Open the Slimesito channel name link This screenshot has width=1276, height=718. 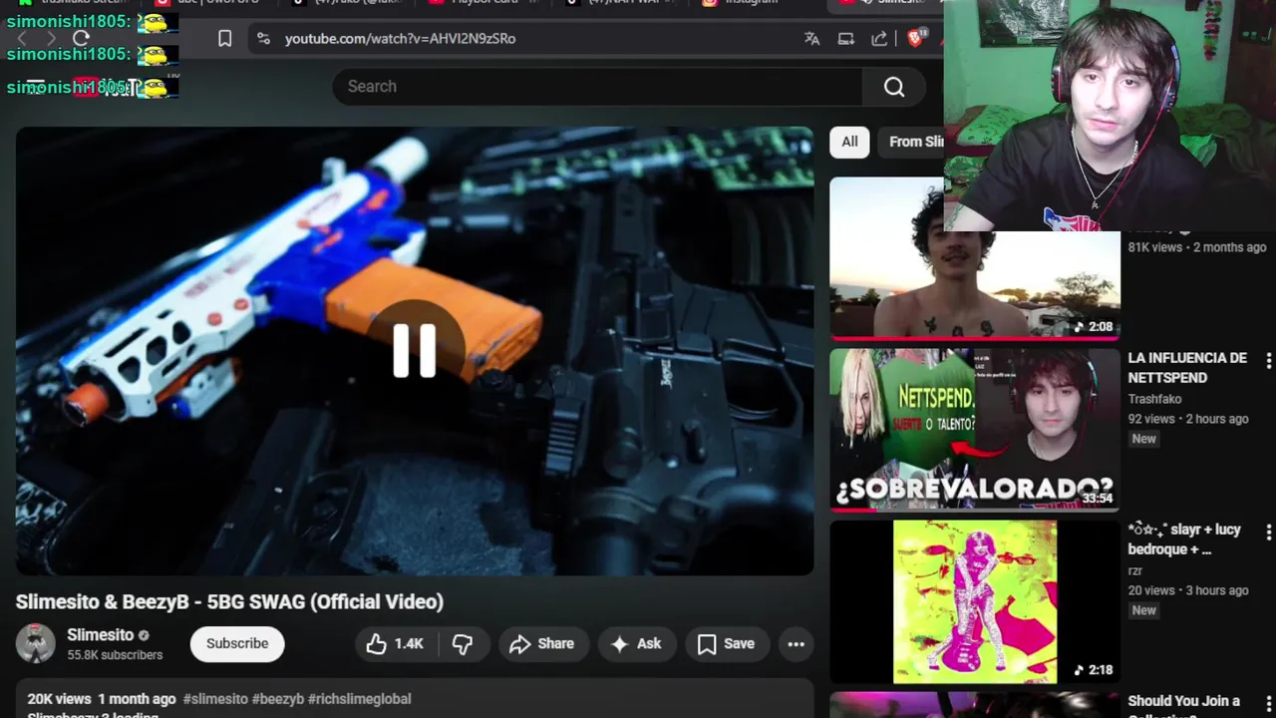click(x=100, y=634)
